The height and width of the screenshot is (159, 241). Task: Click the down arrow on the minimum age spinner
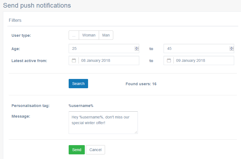click(137, 50)
